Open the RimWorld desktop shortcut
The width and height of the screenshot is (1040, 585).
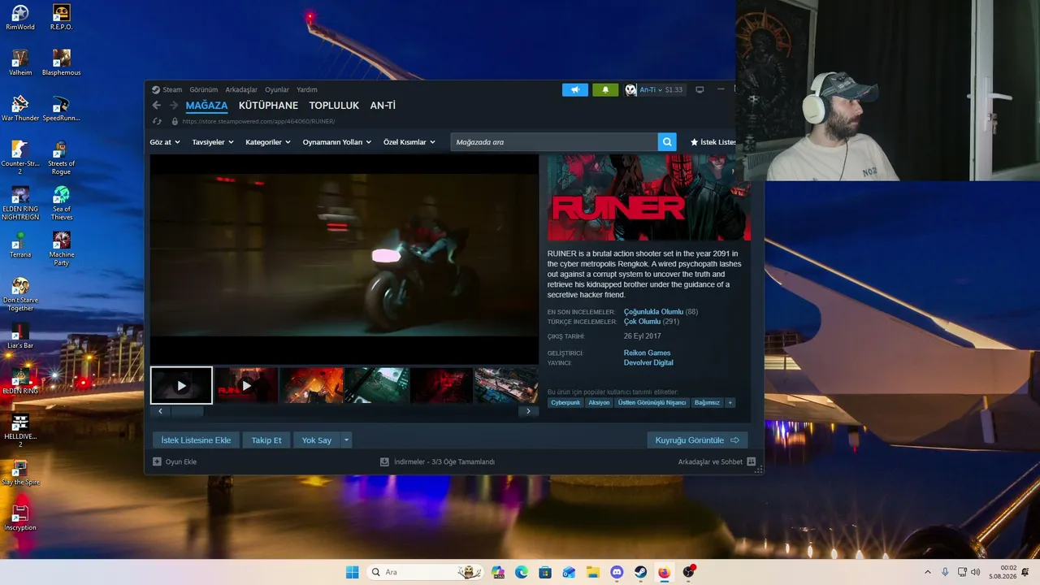click(x=20, y=17)
